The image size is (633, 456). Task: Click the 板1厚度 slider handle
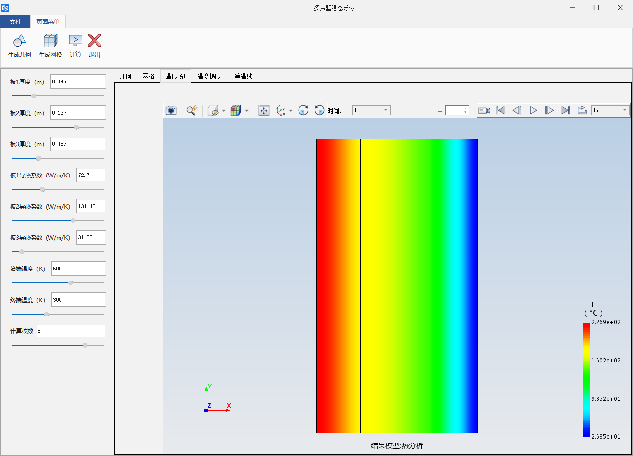(x=34, y=96)
